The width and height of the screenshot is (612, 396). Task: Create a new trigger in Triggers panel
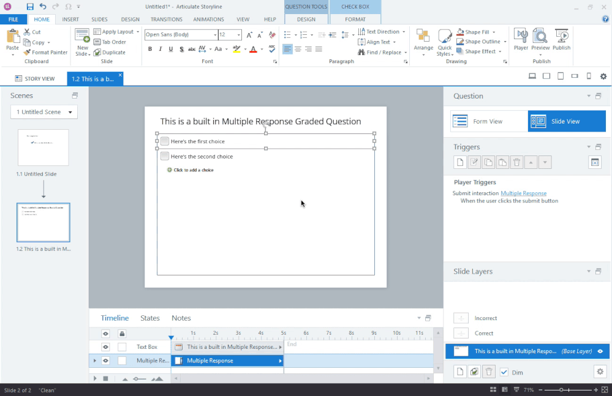pos(460,162)
